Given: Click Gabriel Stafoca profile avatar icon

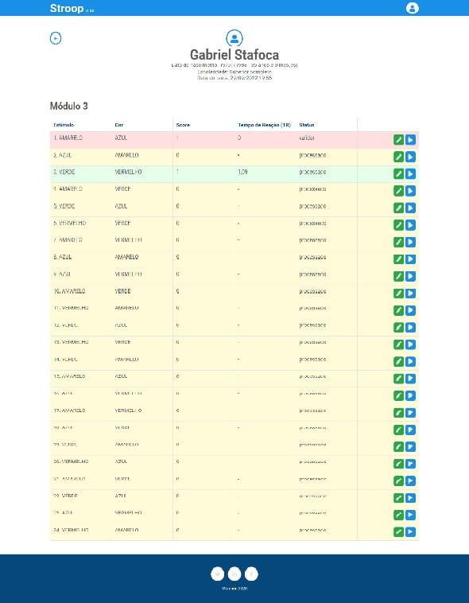Looking at the screenshot, I should pyautogui.click(x=234, y=38).
